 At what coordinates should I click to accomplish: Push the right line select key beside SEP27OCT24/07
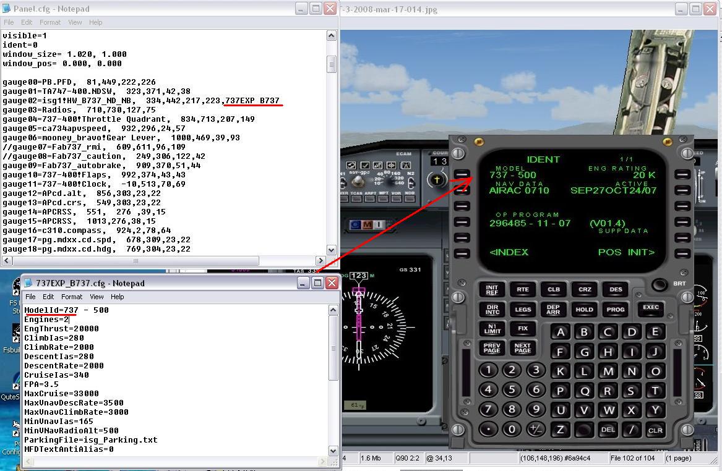(x=682, y=190)
